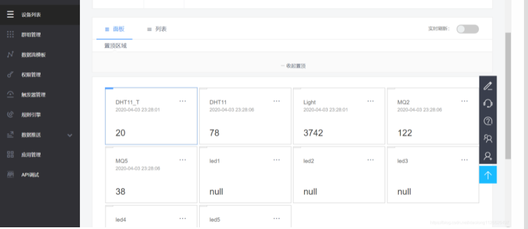Image resolution: width=528 pixels, height=229 pixels.
Task: Open 触发器管理 menu item
Action: 34,95
